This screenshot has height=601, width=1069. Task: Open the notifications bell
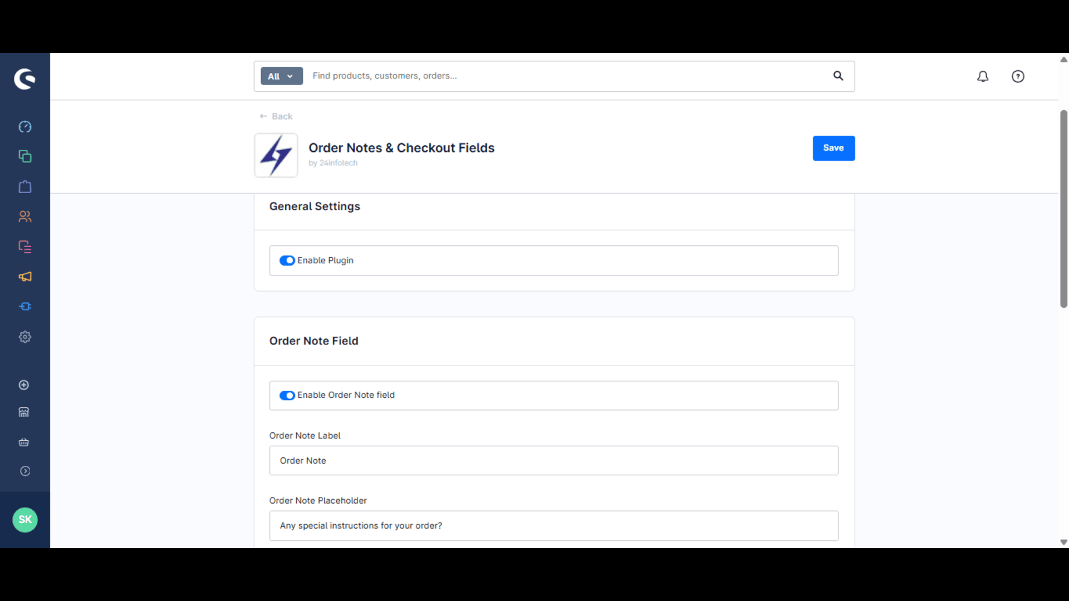(983, 76)
